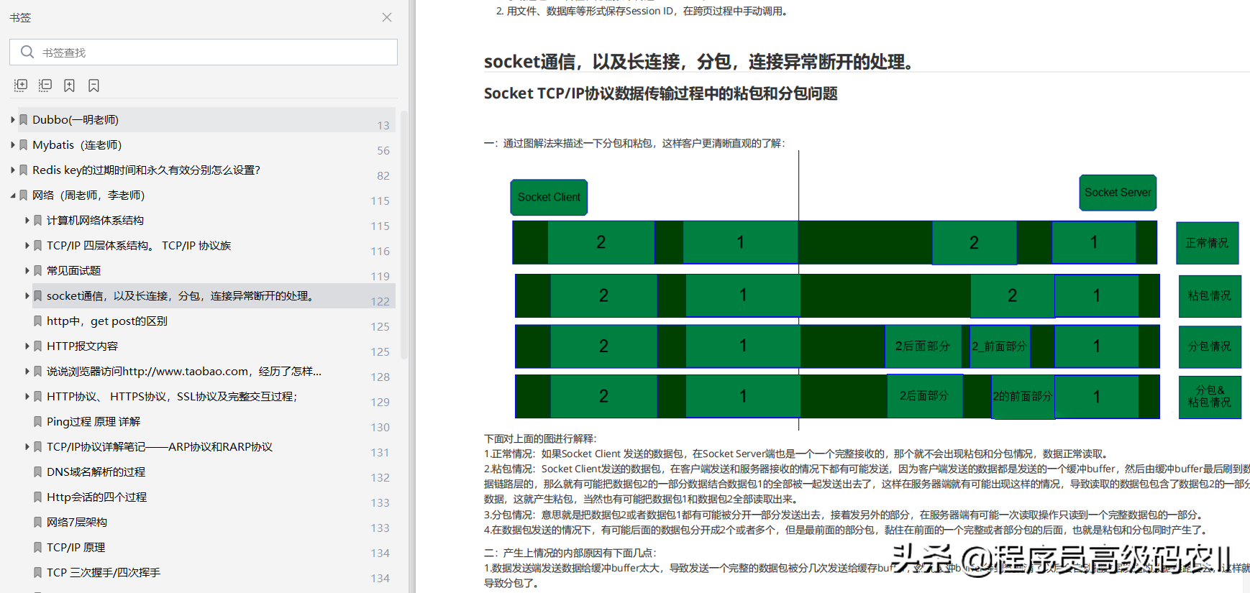
Task: Click bookmark icon beside Ping过程 原理 详解
Action: (x=38, y=421)
